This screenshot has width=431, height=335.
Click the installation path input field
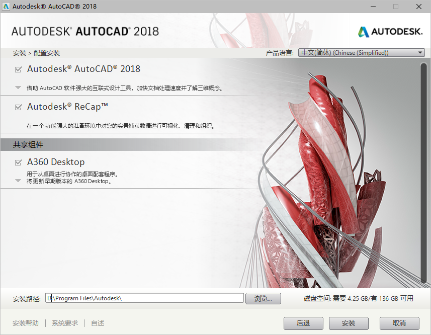click(146, 298)
